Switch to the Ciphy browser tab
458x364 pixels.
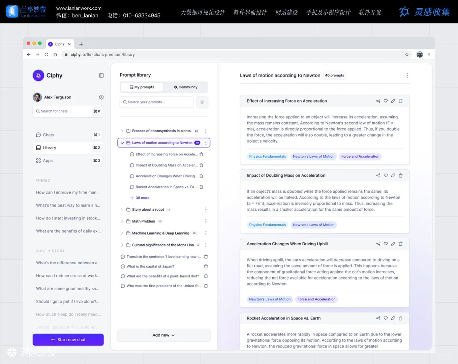pos(59,44)
